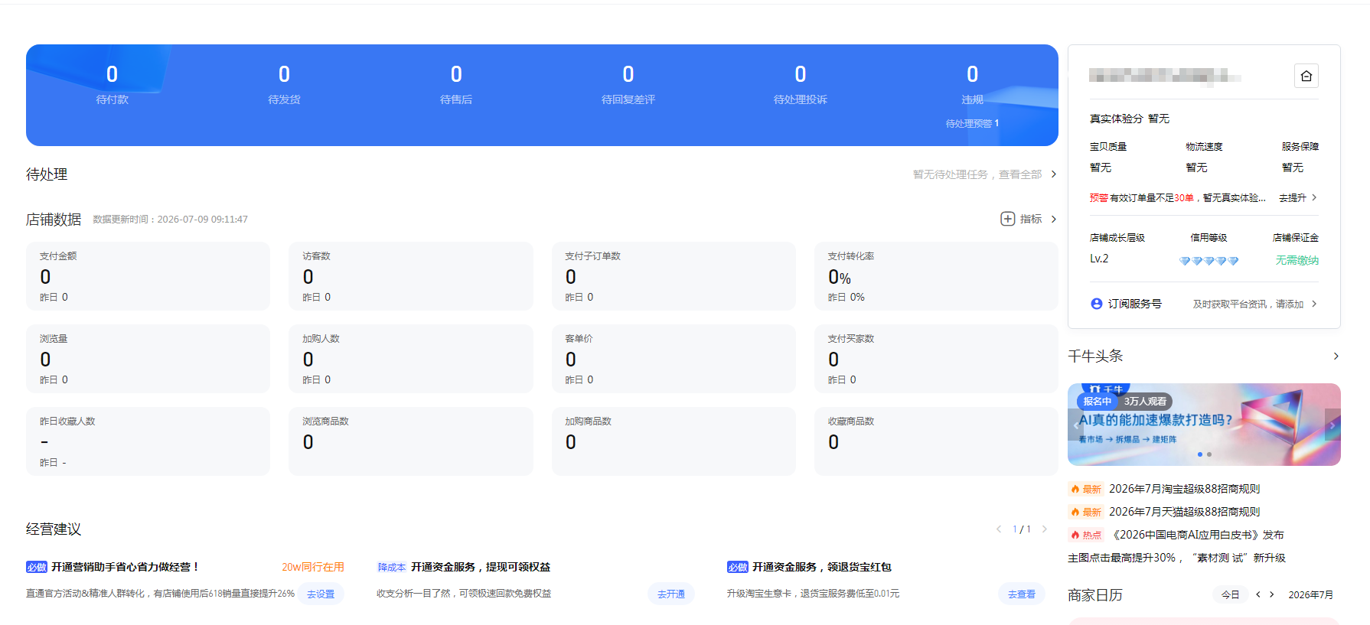The width and height of the screenshot is (1370, 625).
Task: Show previous month in 商家日历
Action: pos(1257,594)
